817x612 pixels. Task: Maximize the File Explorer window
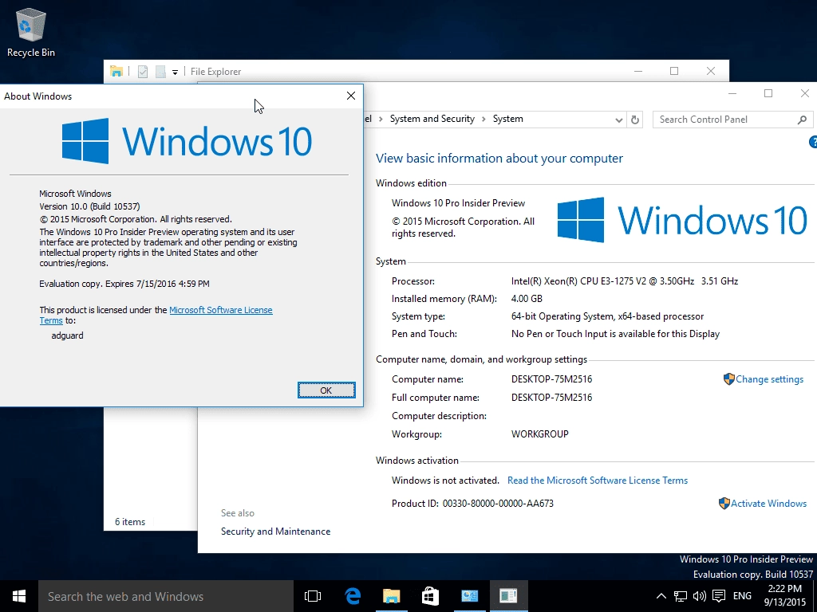click(674, 71)
